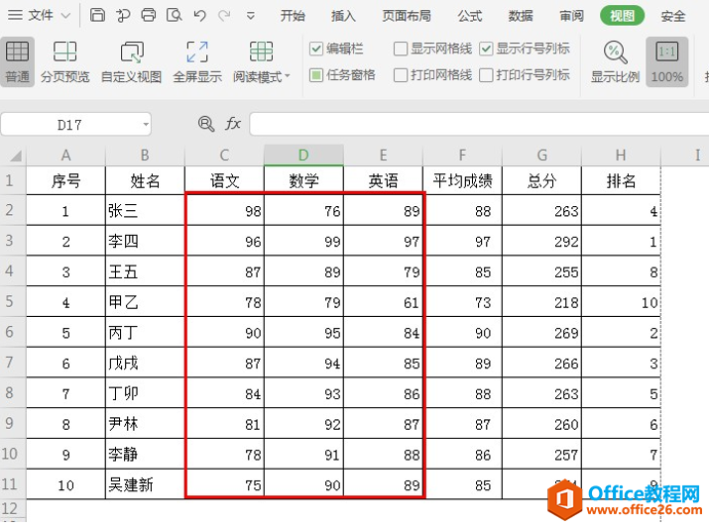The height and width of the screenshot is (527, 709).
Task: Click the Name Box showing D17
Action: pos(70,124)
